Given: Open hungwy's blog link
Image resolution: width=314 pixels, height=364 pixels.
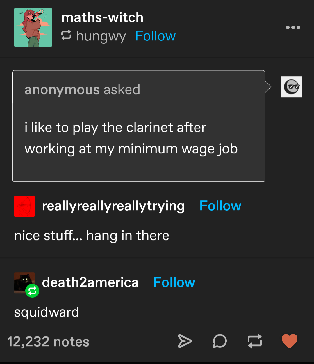Looking at the screenshot, I should [x=101, y=37].
